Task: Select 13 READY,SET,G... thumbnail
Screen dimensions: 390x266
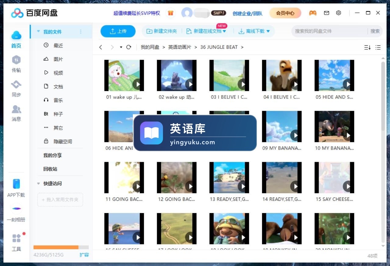Action: coord(229,177)
